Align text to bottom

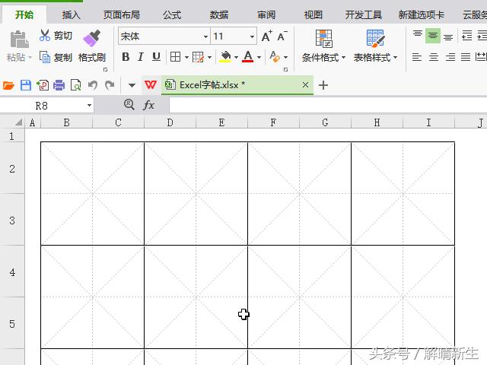pos(448,36)
